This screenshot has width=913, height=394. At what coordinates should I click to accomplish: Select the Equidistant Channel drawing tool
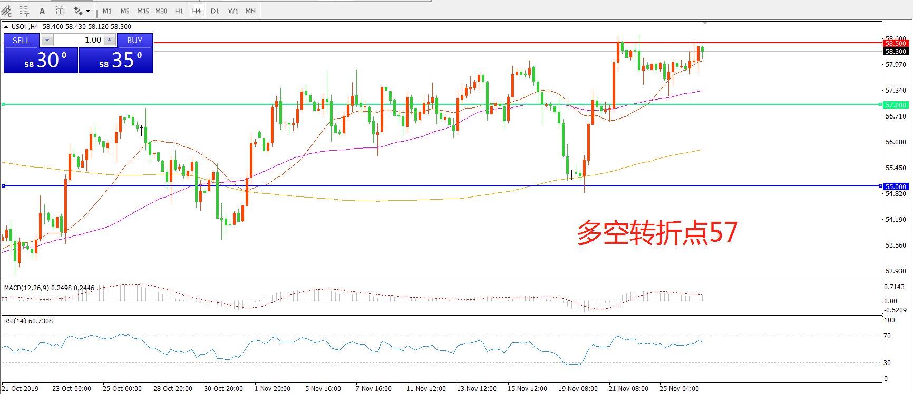pyautogui.click(x=6, y=11)
